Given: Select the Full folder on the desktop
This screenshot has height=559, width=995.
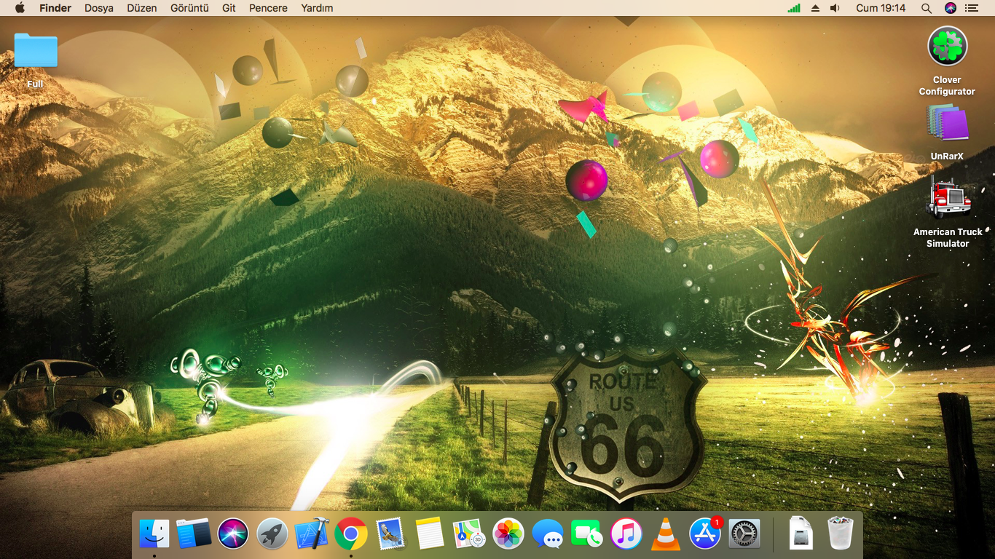Looking at the screenshot, I should (x=36, y=51).
